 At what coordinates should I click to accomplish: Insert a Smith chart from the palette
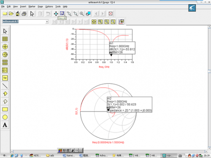5,55
